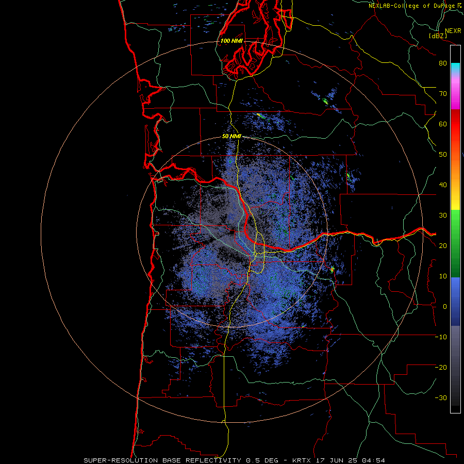
Task: Click the 100 NMI range ring label
Action: click(231, 41)
